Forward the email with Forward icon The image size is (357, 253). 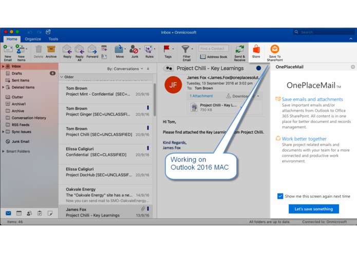tap(92, 49)
